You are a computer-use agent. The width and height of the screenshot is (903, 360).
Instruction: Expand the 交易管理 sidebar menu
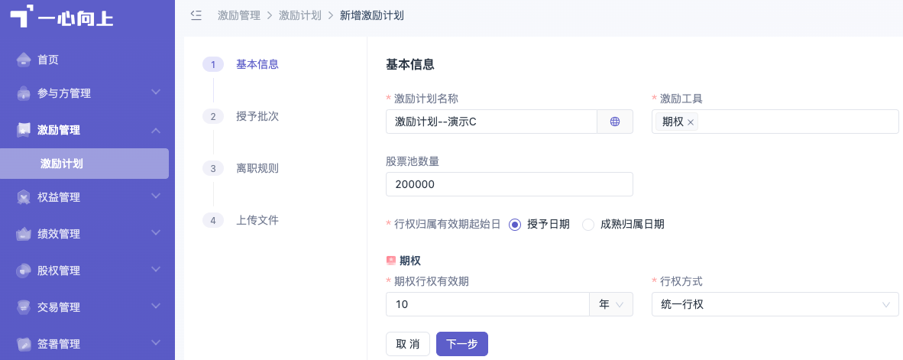pyautogui.click(x=87, y=307)
